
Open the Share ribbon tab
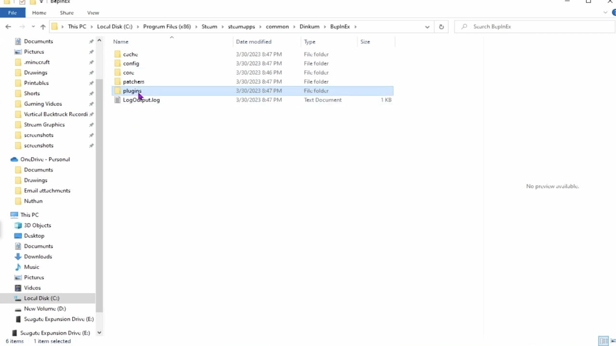point(66,12)
